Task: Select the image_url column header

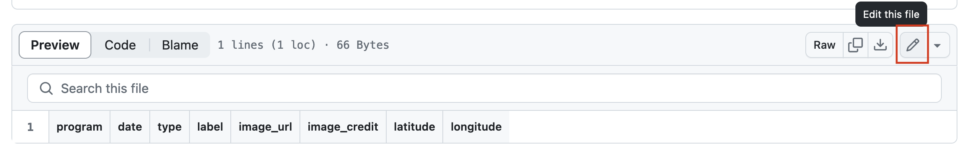Action: point(265,127)
